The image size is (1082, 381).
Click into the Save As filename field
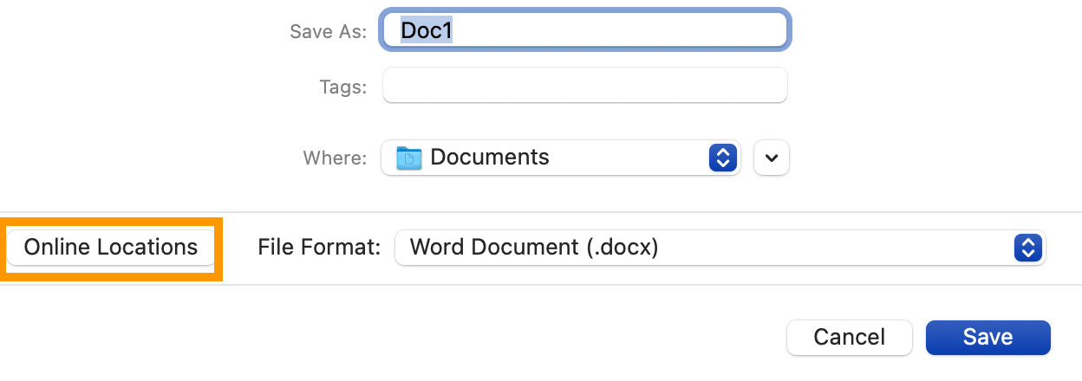tap(584, 31)
